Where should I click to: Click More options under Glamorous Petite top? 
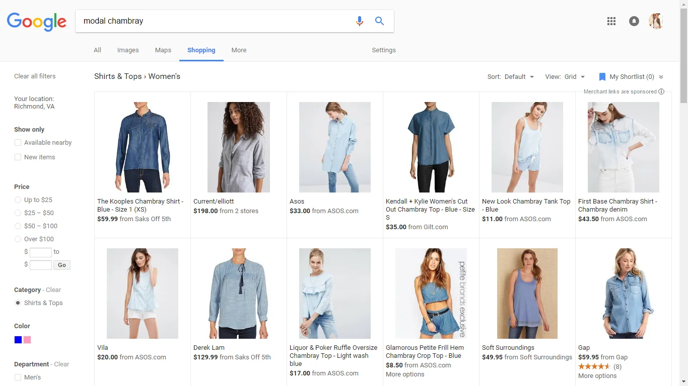(405, 374)
